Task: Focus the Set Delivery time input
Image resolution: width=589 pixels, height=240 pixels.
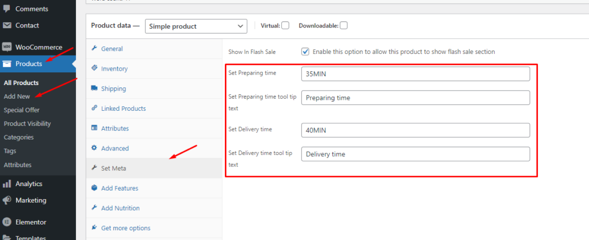Action: click(415, 130)
